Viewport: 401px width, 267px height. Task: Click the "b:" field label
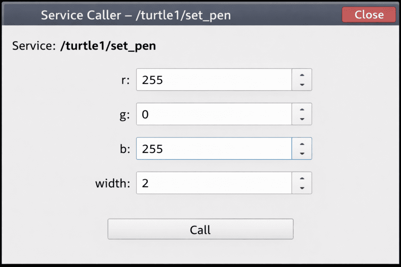pyautogui.click(x=125, y=149)
